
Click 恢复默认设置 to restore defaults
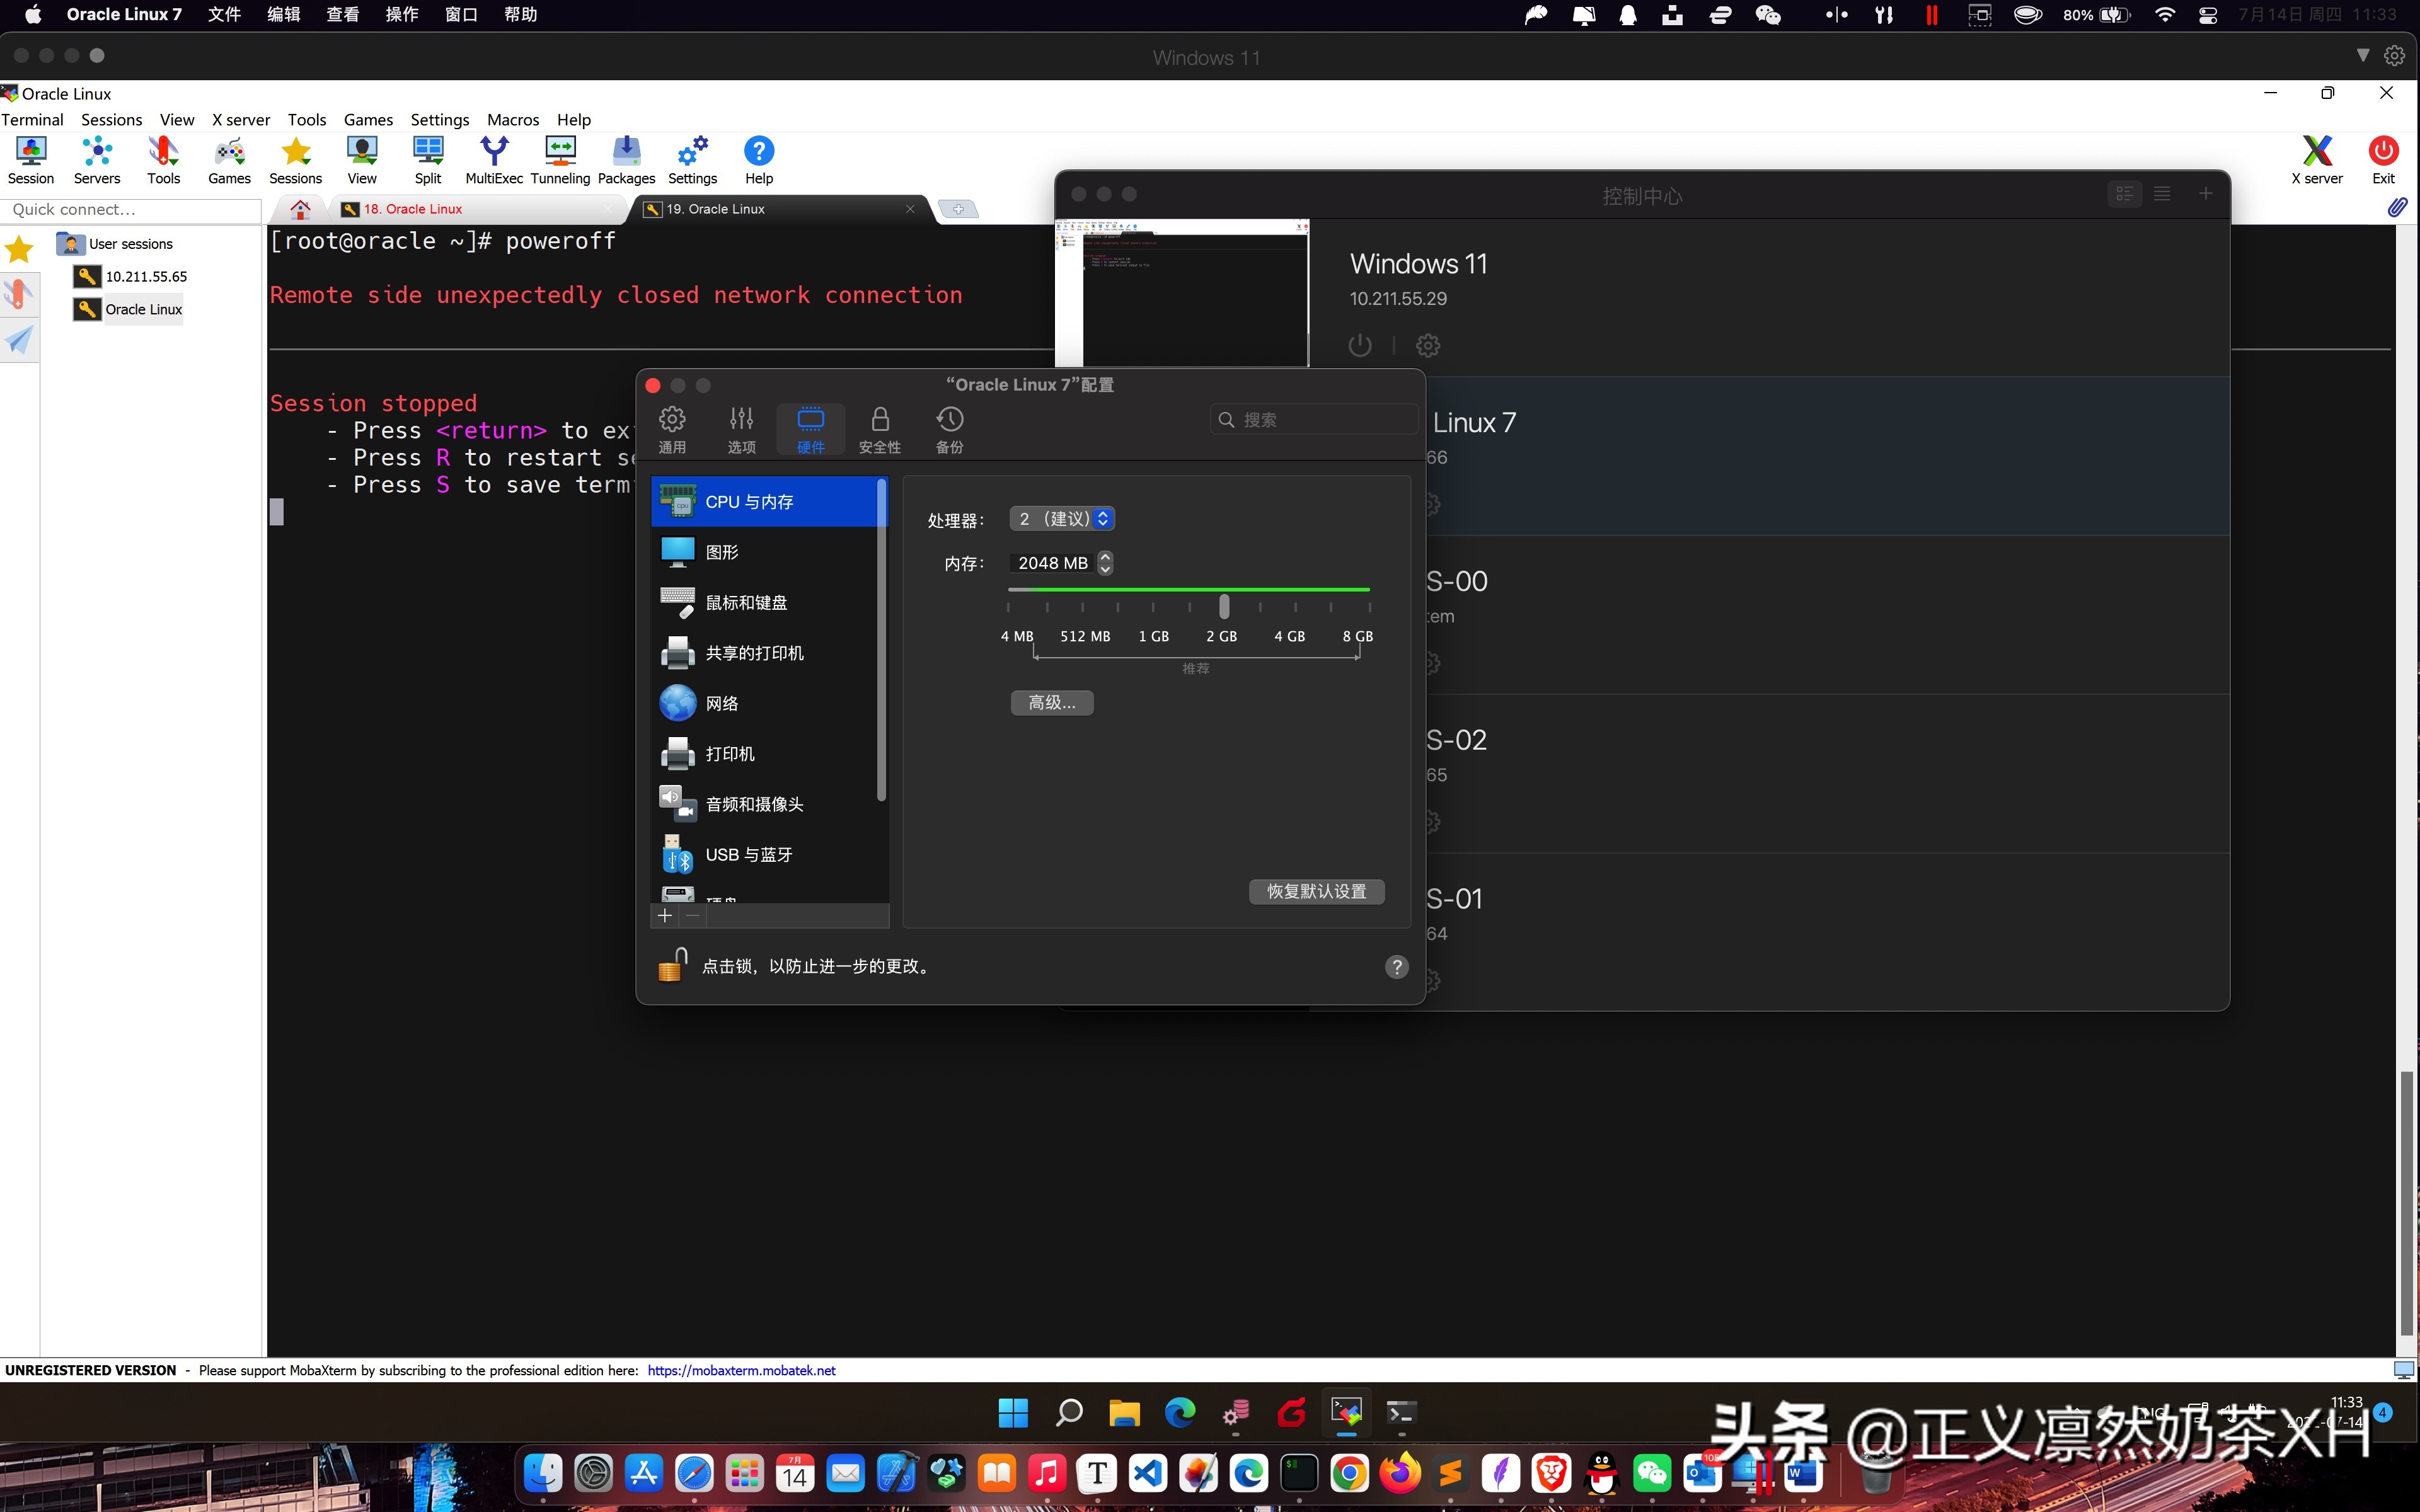click(x=1316, y=891)
